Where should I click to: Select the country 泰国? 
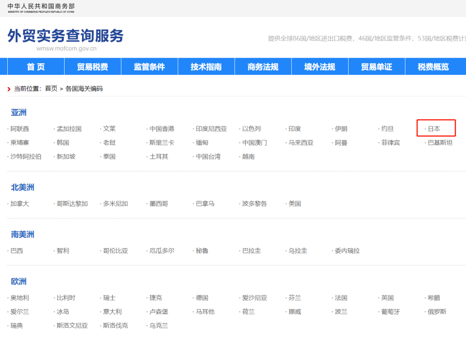(x=109, y=156)
